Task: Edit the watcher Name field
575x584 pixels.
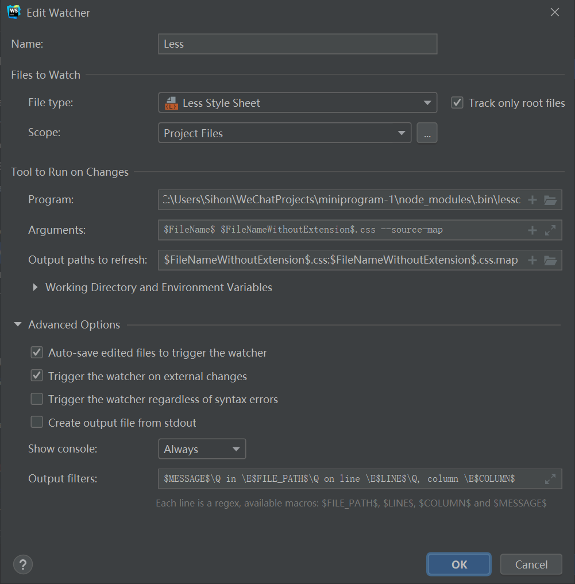Action: 297,44
